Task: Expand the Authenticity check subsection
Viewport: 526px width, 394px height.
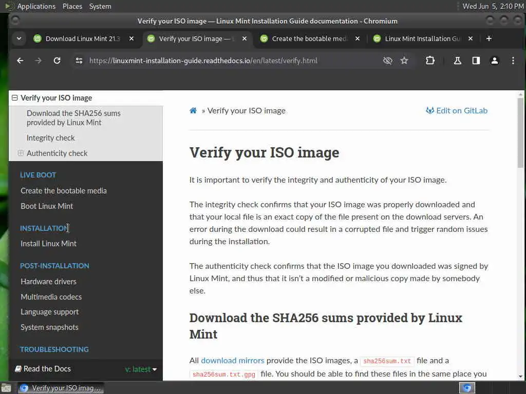Action: pyautogui.click(x=21, y=153)
